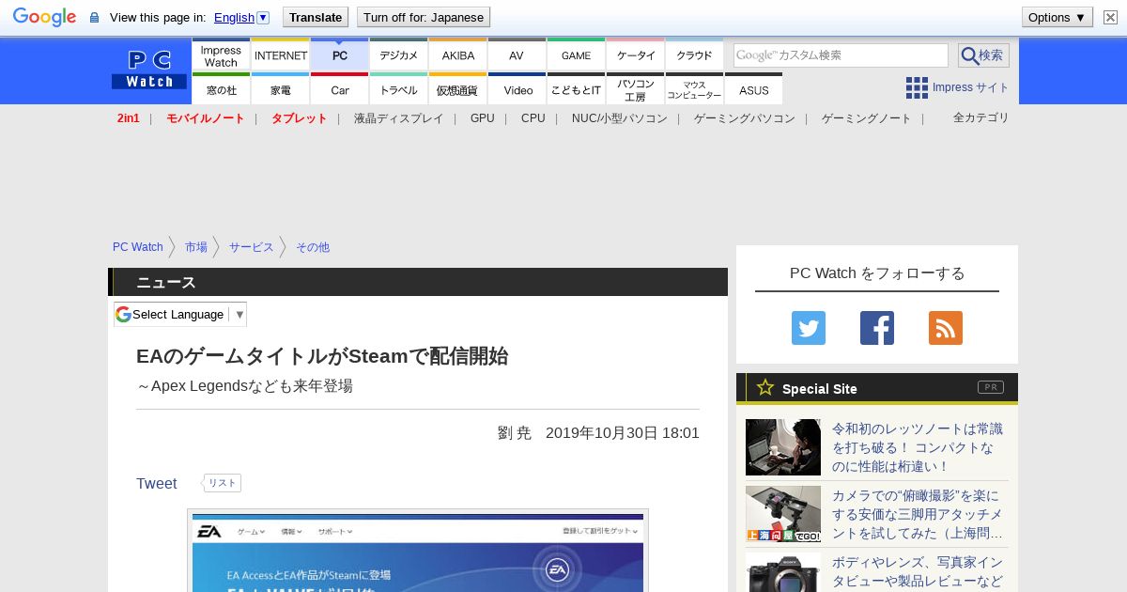The image size is (1127, 592).
Task: Click the tripod attachment article thumbnail
Action: coord(783,514)
